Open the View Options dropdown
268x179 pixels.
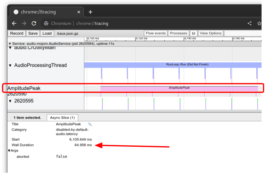click(210, 33)
